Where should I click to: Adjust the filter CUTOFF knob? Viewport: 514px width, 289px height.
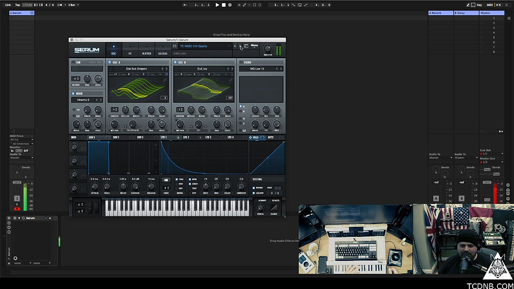click(x=255, y=110)
